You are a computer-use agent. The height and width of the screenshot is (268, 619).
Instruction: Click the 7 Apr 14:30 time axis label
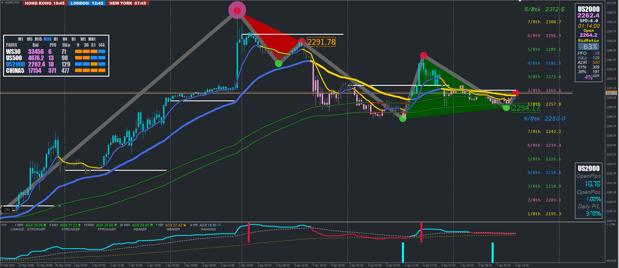point(522,265)
